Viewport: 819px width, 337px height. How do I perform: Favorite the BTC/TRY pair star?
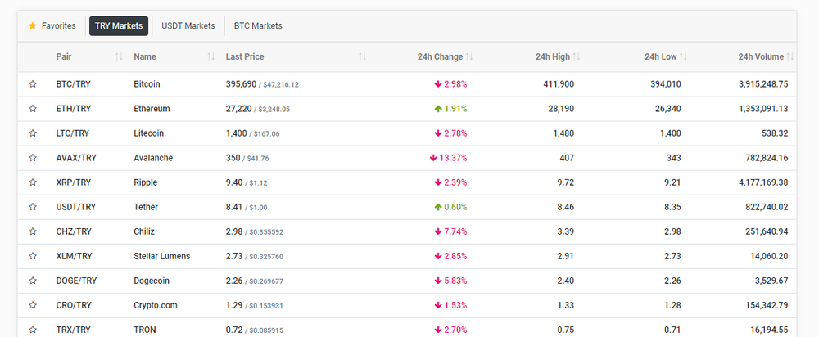(x=33, y=84)
